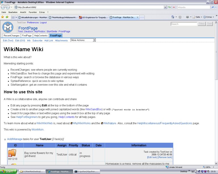Open the More Actions dropdown

83,40
